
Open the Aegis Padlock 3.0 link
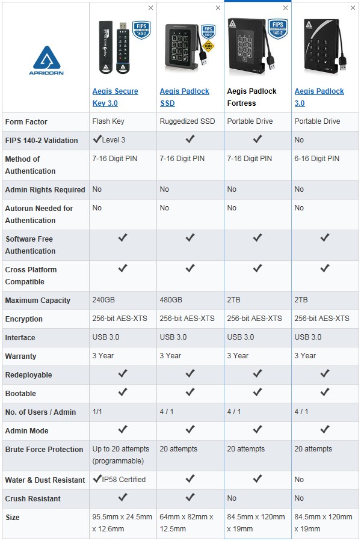click(x=319, y=97)
